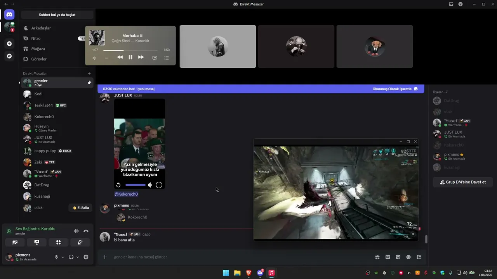Deafen audio with the headphone button
The width and height of the screenshot is (497, 279).
pyautogui.click(x=71, y=257)
